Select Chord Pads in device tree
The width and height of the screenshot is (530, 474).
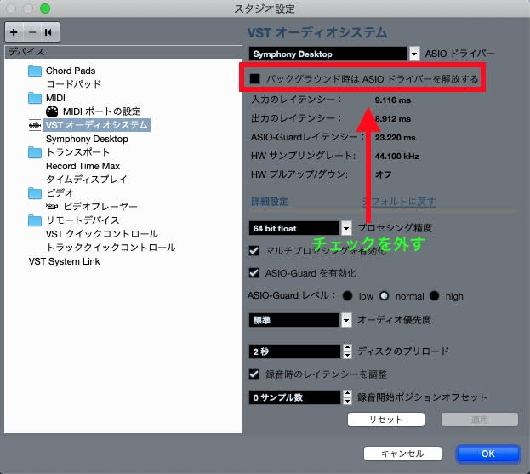[x=71, y=71]
